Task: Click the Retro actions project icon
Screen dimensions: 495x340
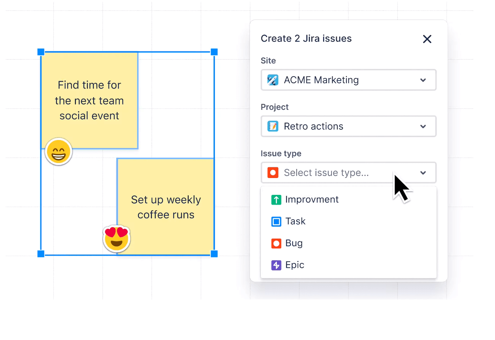Action: (x=273, y=126)
